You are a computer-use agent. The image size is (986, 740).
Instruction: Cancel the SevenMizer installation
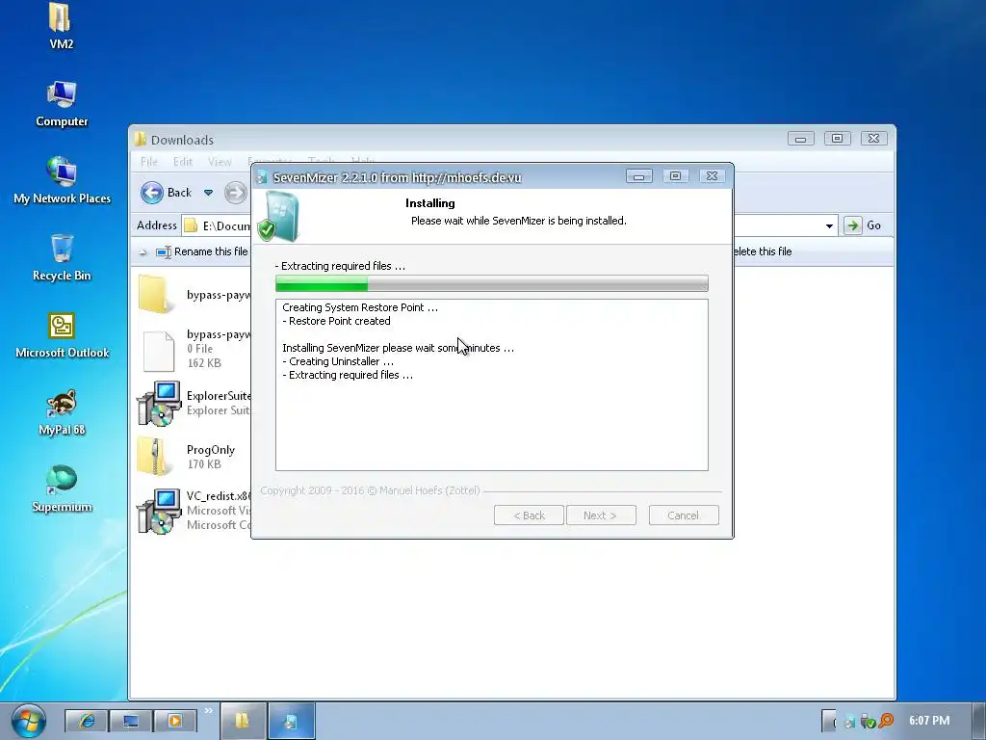click(684, 515)
